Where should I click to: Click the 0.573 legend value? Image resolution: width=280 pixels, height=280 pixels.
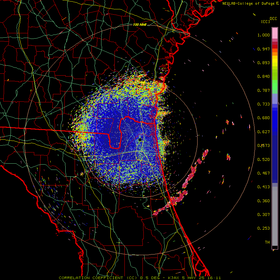click(x=264, y=146)
